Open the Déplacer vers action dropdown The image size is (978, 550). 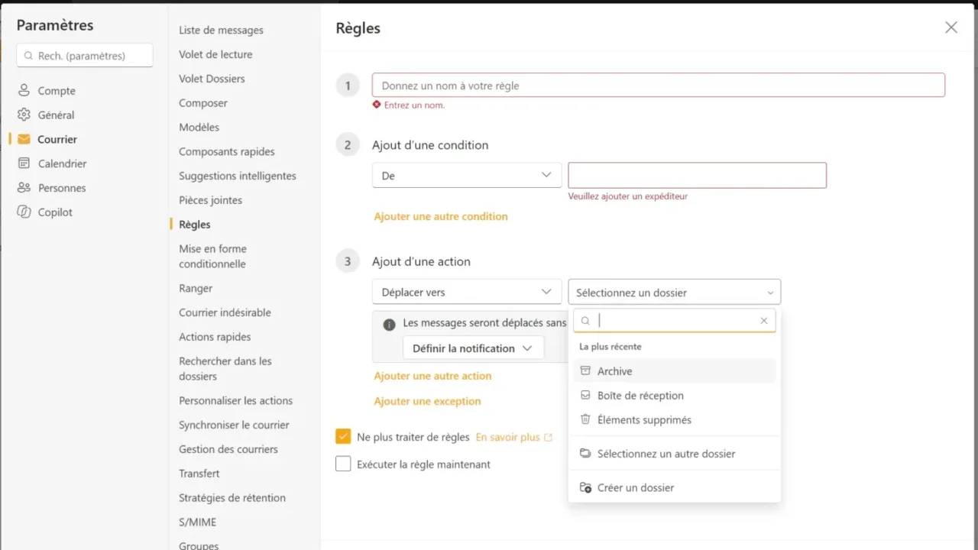467,293
